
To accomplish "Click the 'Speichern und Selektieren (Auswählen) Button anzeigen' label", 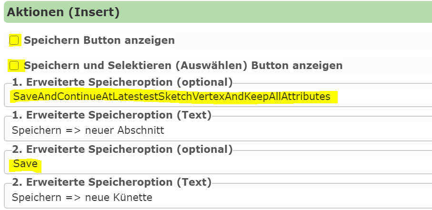I will (x=183, y=66).
